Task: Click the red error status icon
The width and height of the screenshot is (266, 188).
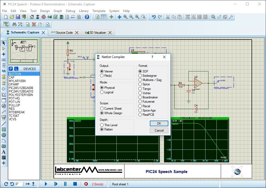Action: click(86, 184)
